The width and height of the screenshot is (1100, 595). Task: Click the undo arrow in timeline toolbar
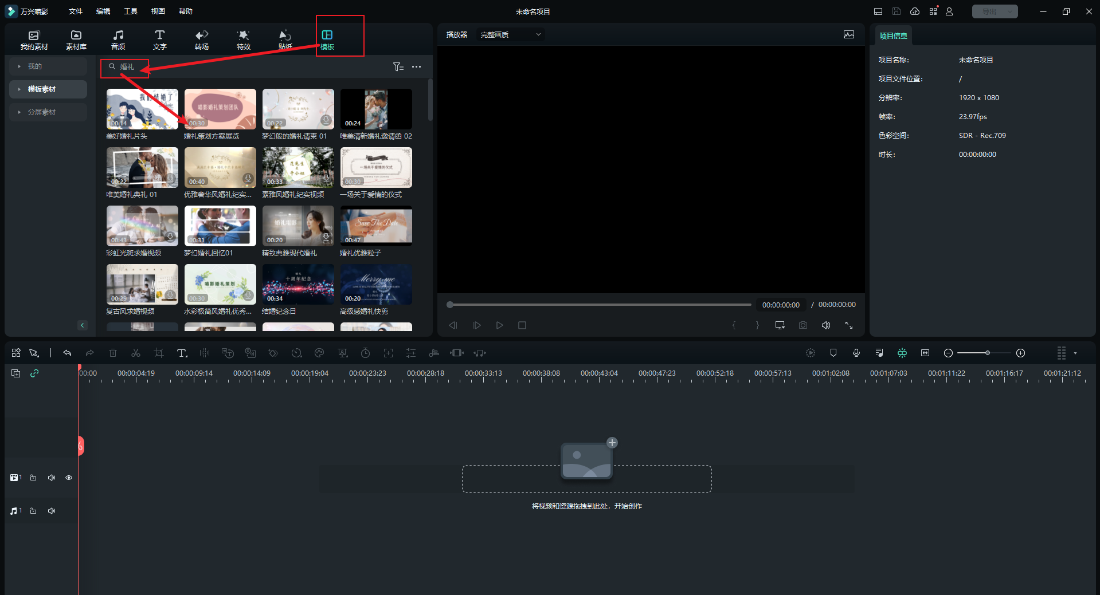[x=67, y=353]
